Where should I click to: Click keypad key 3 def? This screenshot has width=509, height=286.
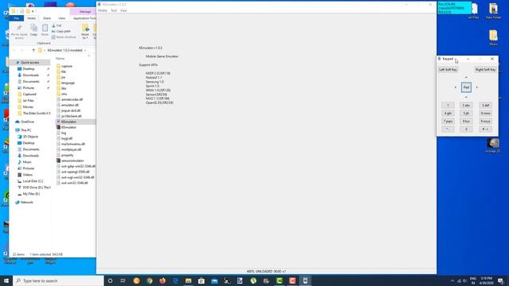click(485, 105)
